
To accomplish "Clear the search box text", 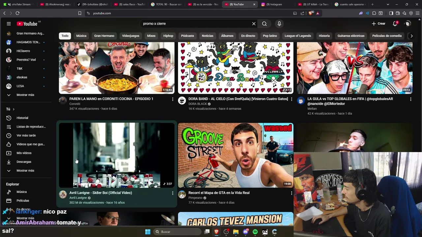I will [x=254, y=24].
